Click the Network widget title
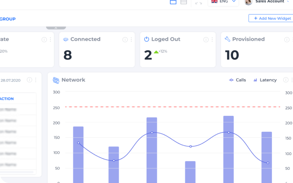293x183 pixels. (73, 80)
